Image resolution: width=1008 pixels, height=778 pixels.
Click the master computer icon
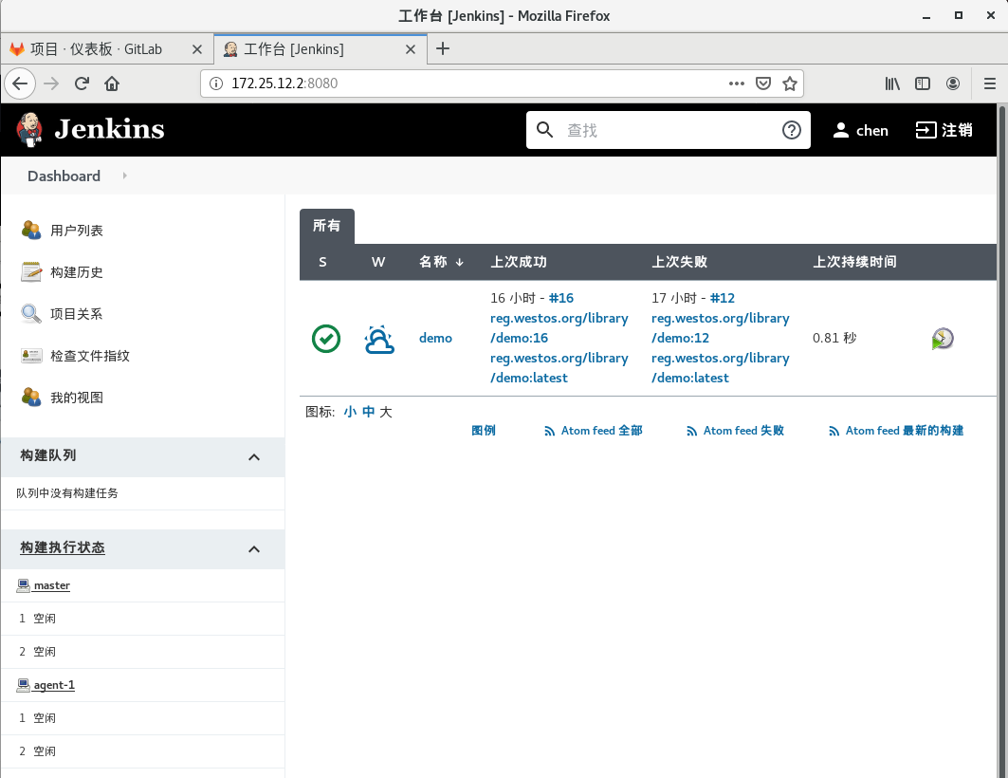(23, 585)
